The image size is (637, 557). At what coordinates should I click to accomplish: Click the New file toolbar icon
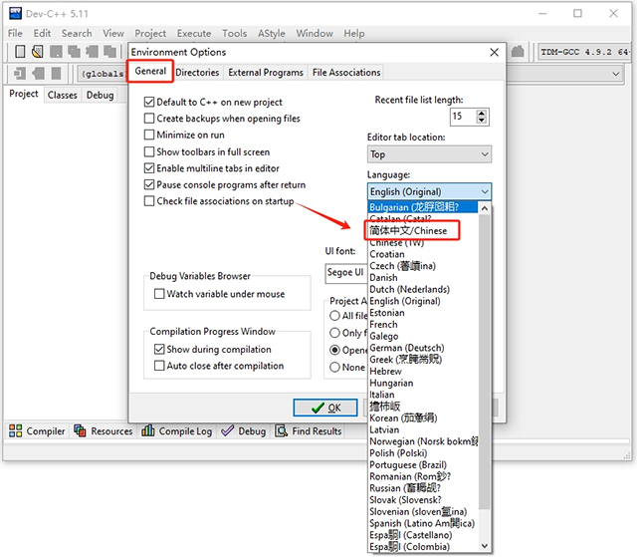(x=20, y=52)
